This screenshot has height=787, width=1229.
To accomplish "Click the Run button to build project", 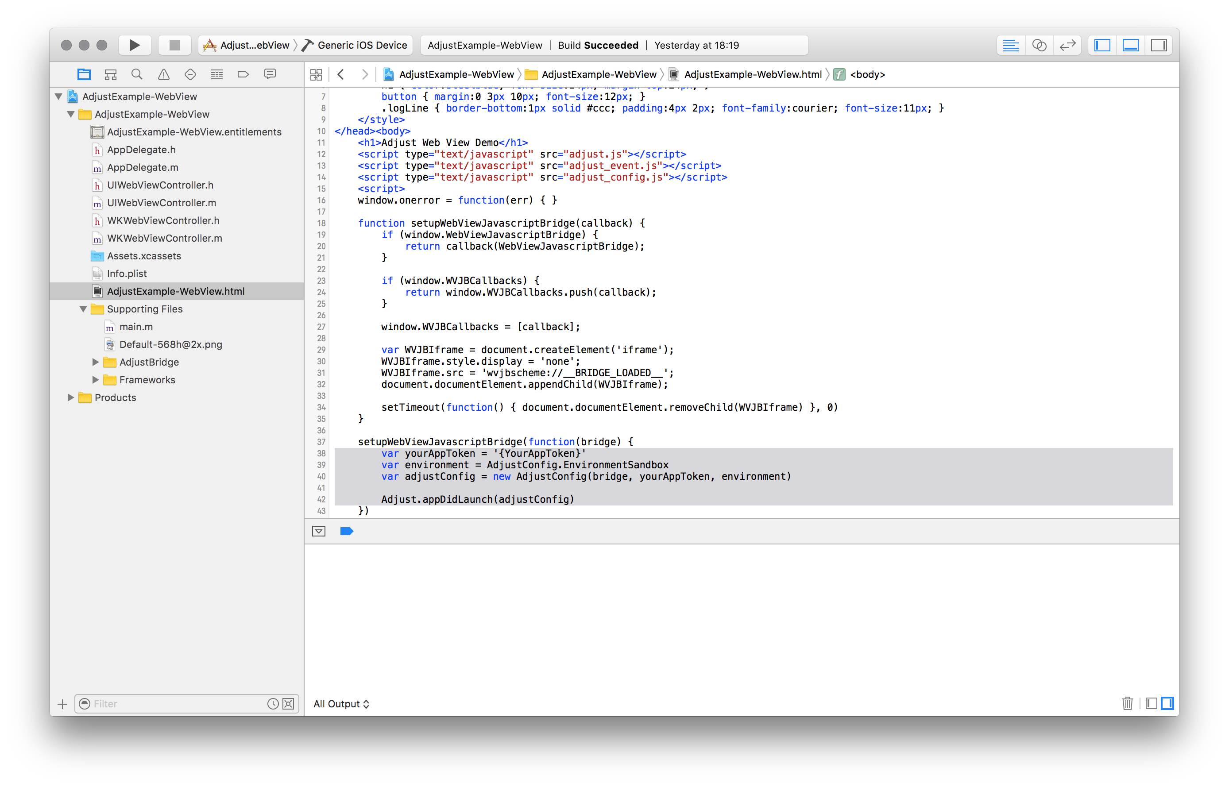I will pyautogui.click(x=133, y=45).
